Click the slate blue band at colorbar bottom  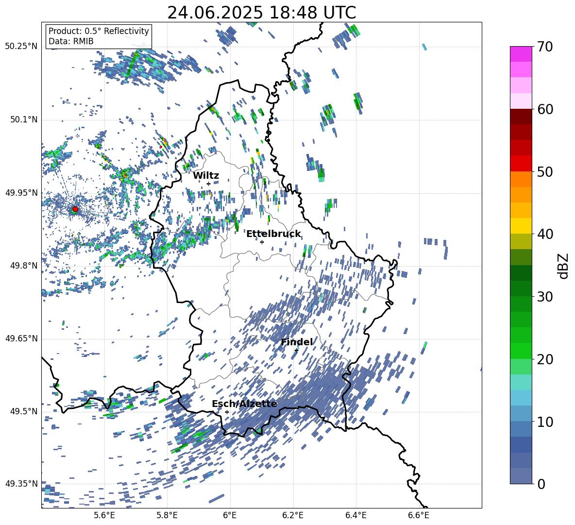pos(521,476)
